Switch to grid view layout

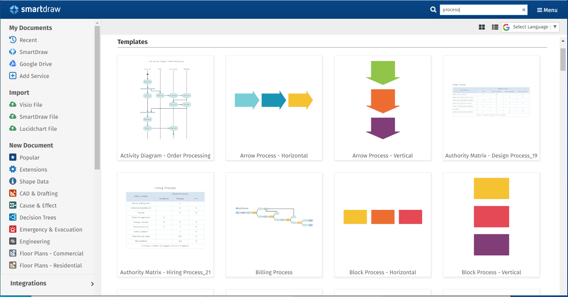tap(482, 27)
